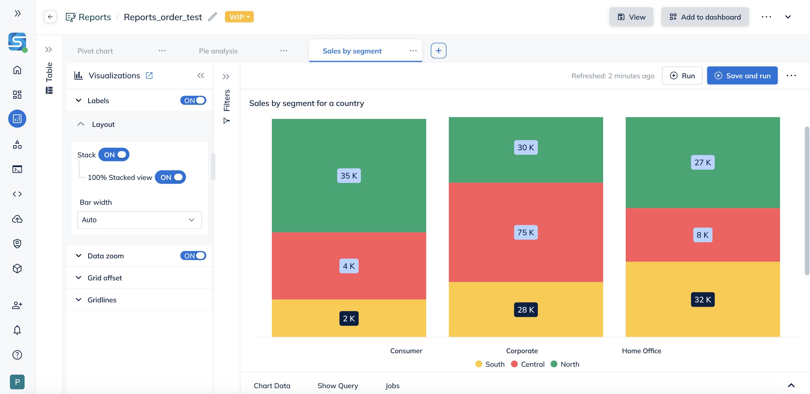The height and width of the screenshot is (394, 810).
Task: Add a new tab with the plus icon
Action: point(438,51)
